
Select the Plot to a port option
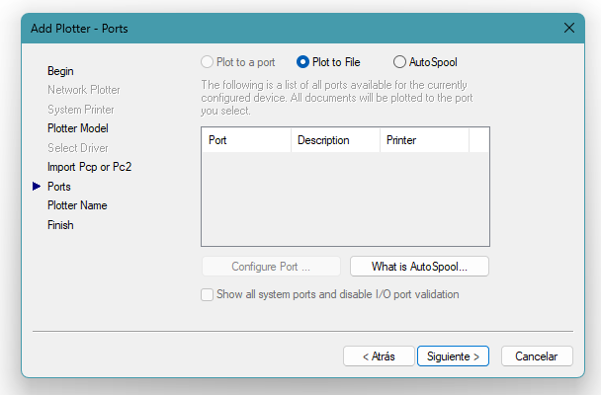[208, 62]
